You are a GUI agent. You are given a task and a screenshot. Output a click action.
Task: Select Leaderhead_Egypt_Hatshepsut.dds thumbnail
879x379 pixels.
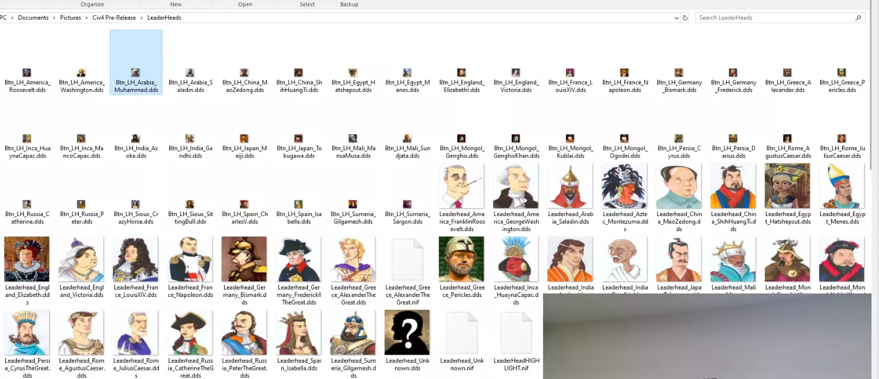tap(787, 186)
